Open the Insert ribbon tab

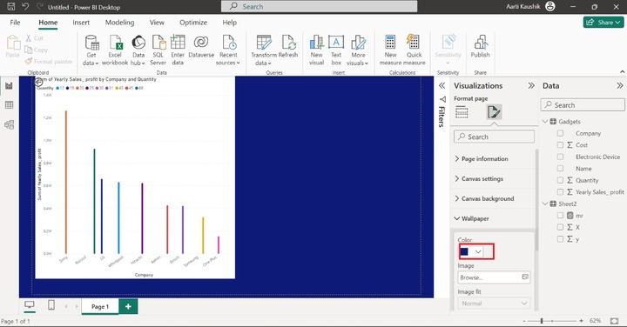click(81, 23)
